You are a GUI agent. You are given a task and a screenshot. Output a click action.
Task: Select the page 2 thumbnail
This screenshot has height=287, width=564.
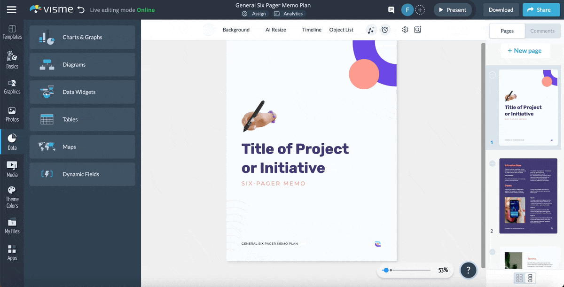pos(528,196)
